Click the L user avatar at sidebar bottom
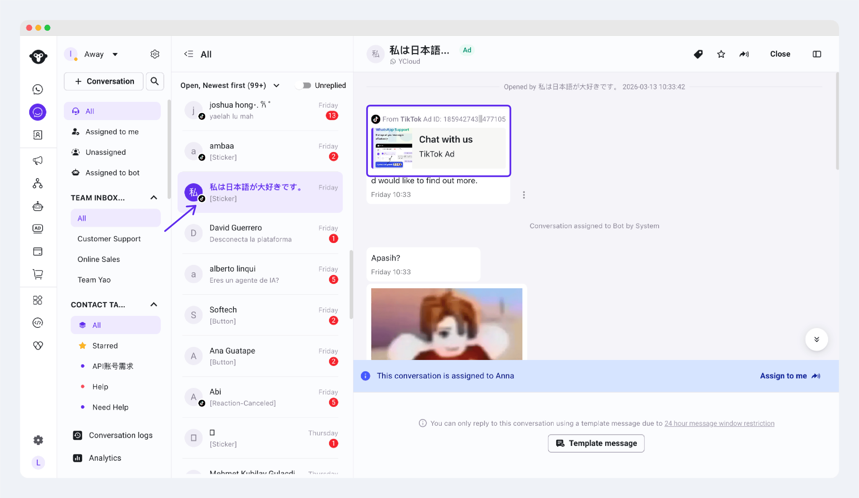The height and width of the screenshot is (498, 859). [x=38, y=462]
